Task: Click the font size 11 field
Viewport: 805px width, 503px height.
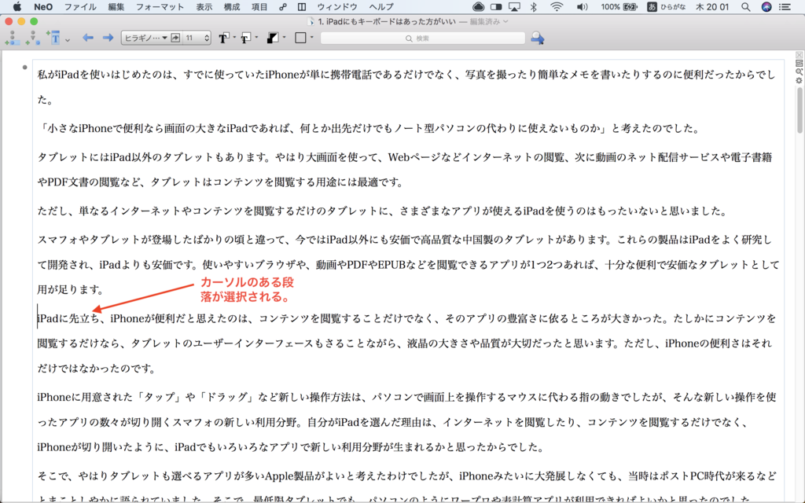Action: click(193, 38)
